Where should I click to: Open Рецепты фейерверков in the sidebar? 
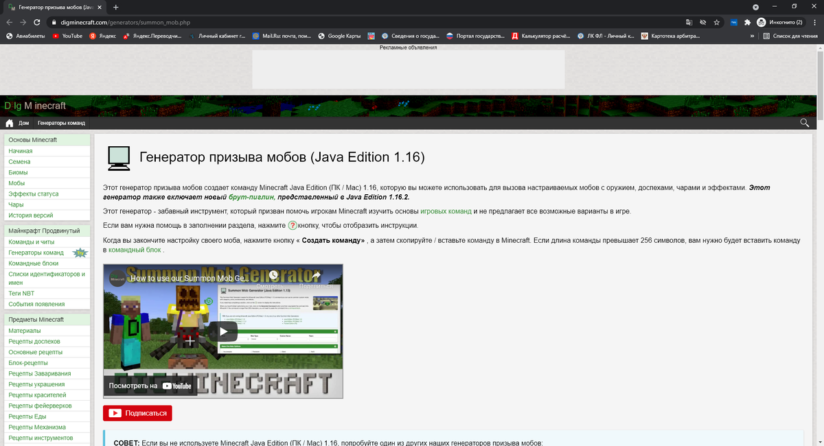click(x=41, y=406)
